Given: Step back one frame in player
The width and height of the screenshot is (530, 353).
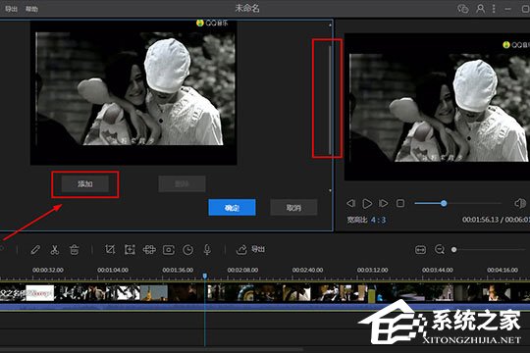Looking at the screenshot, I should coord(350,203).
